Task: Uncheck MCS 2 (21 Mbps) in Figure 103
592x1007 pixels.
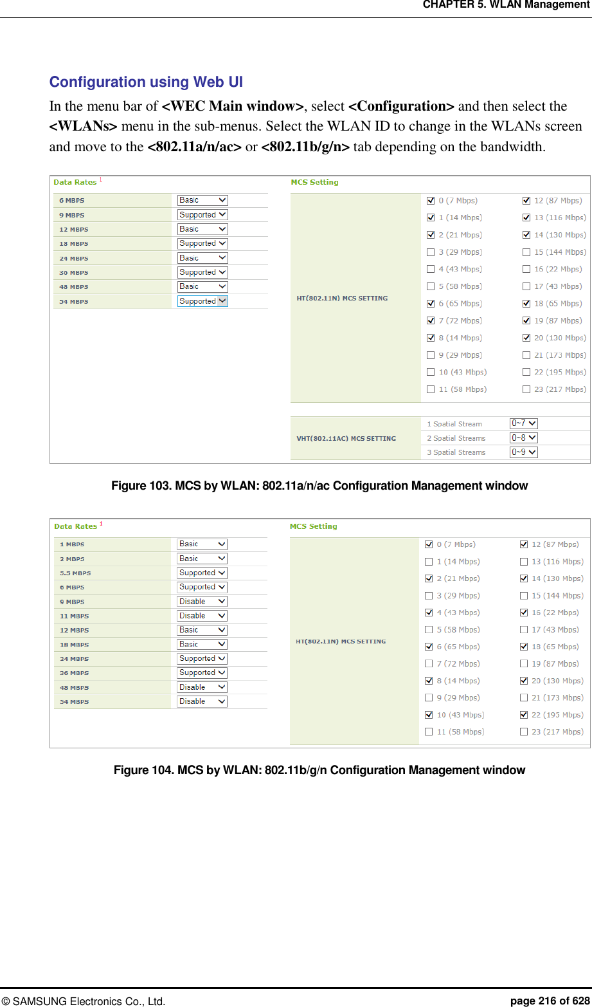Action: pos(431,235)
